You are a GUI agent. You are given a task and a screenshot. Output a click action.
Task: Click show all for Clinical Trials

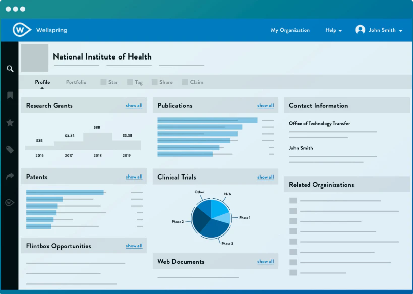click(x=266, y=177)
